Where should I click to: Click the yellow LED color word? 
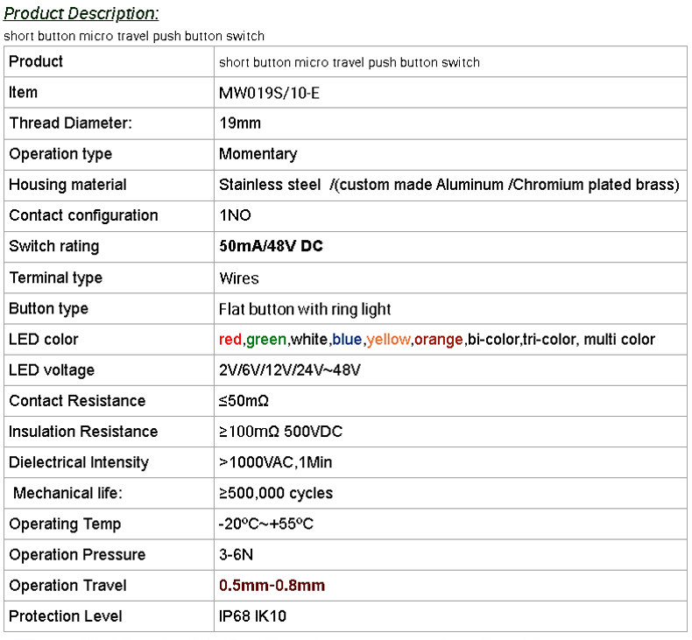pyautogui.click(x=388, y=339)
